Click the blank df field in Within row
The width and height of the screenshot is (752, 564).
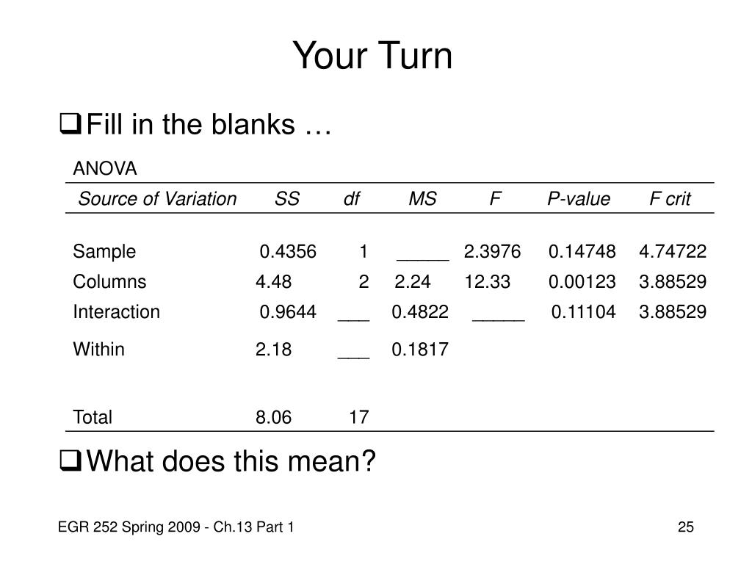pos(354,357)
